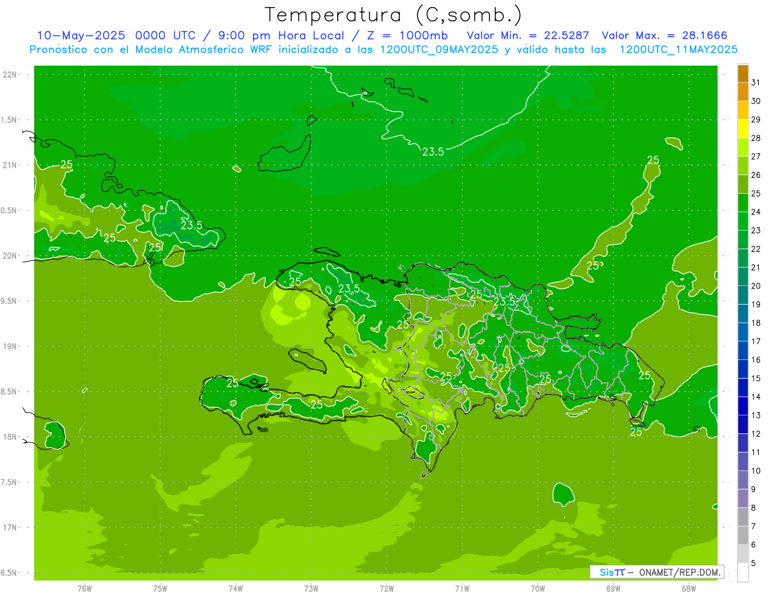Click the "68W" longitude axis label
Screen dimensions: 773x597
pyautogui.click(x=689, y=589)
